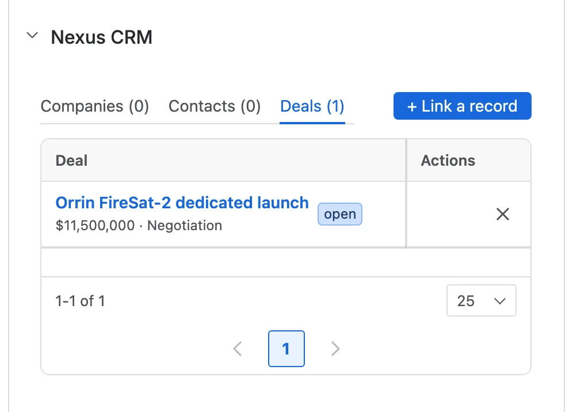The height and width of the screenshot is (412, 573).
Task: Select the Deals (1) tab
Action: coord(312,106)
